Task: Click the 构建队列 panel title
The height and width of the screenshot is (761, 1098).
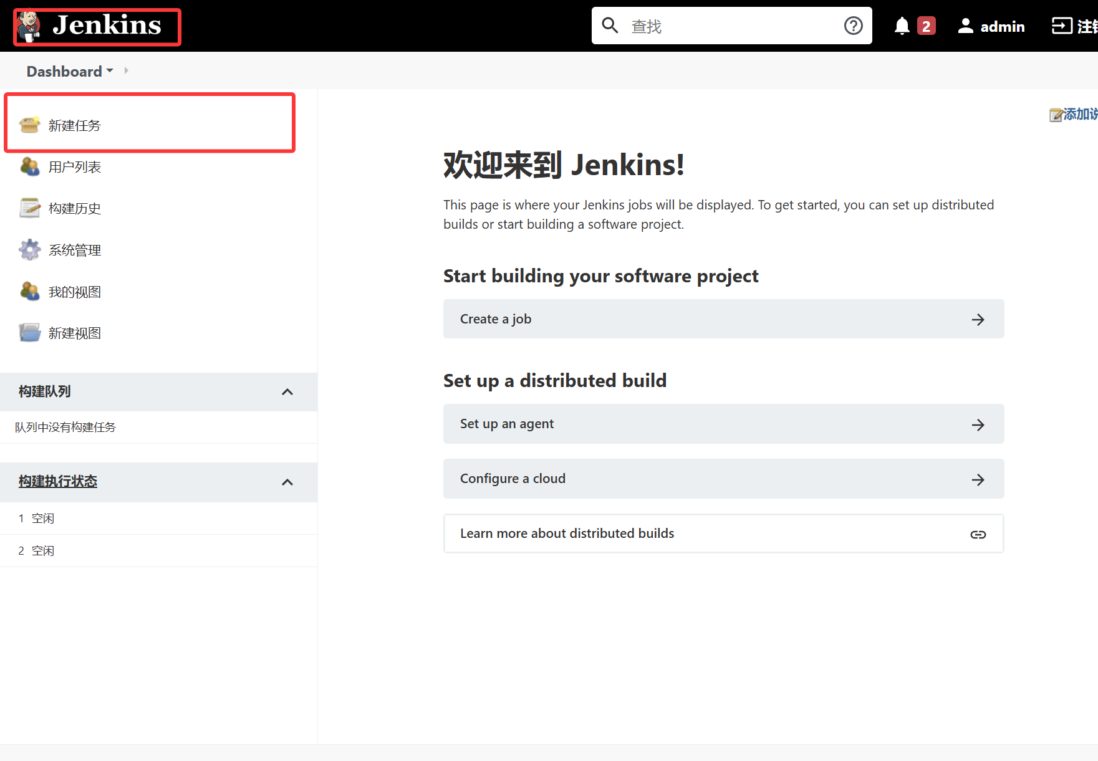Action: point(44,391)
